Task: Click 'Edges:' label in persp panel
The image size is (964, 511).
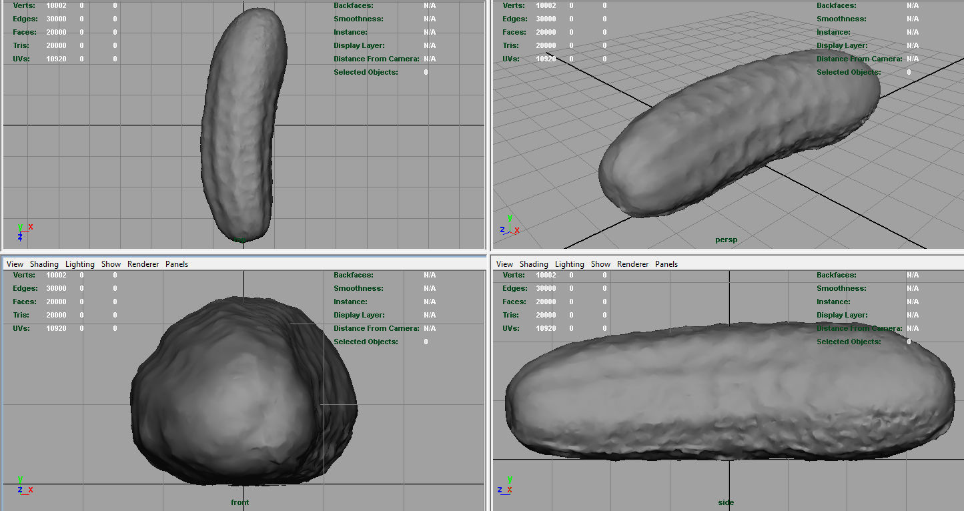Action: (514, 19)
